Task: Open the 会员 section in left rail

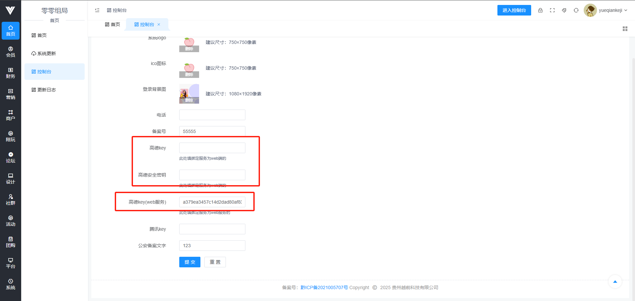Action: point(11,52)
